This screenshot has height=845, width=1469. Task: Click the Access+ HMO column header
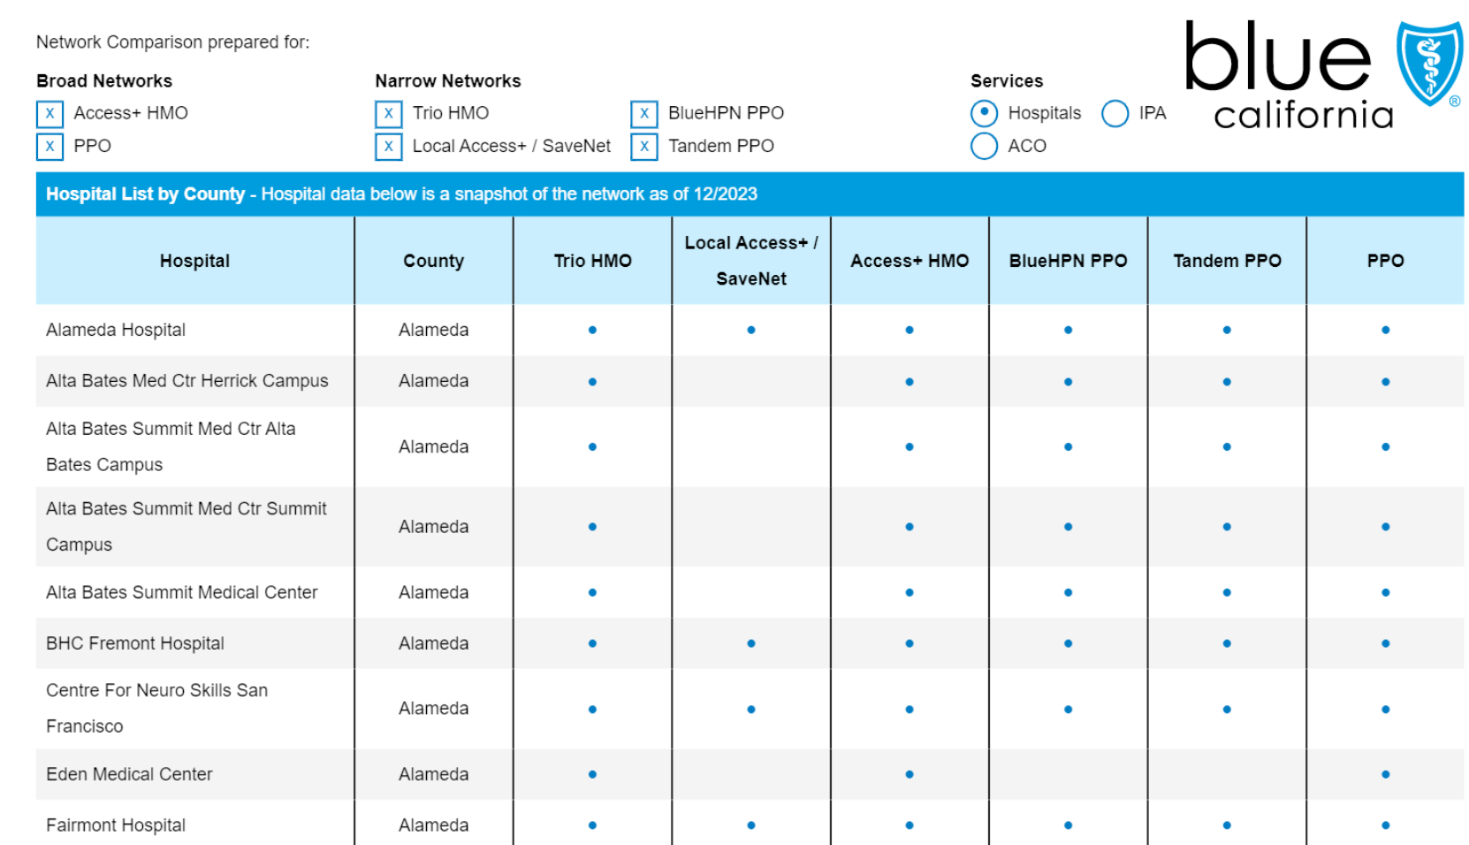coord(910,261)
